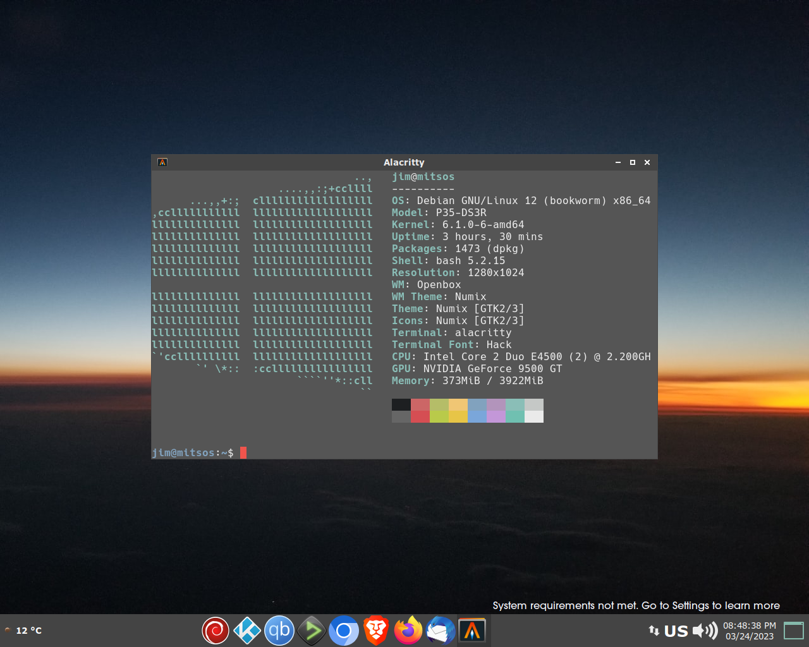This screenshot has height=647, width=809.
Task: Click the Model: P35-DS3R line
Action: [x=439, y=213]
